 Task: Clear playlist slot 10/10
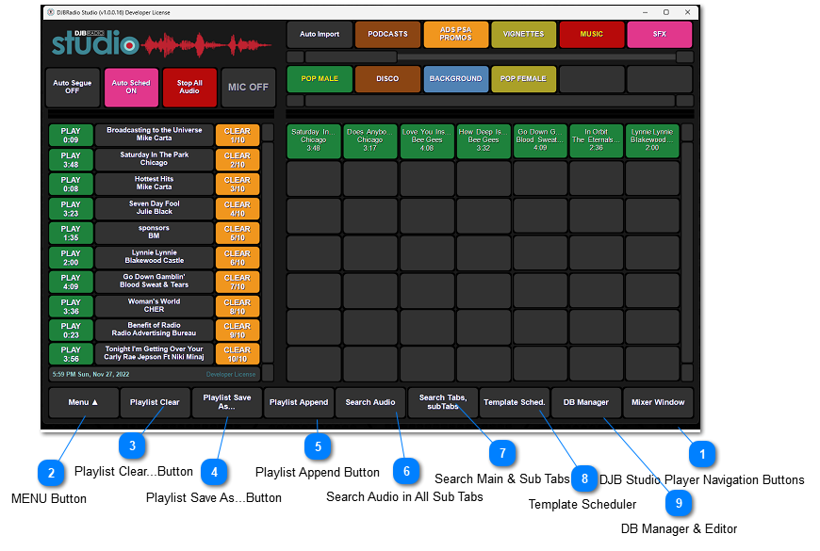238,354
